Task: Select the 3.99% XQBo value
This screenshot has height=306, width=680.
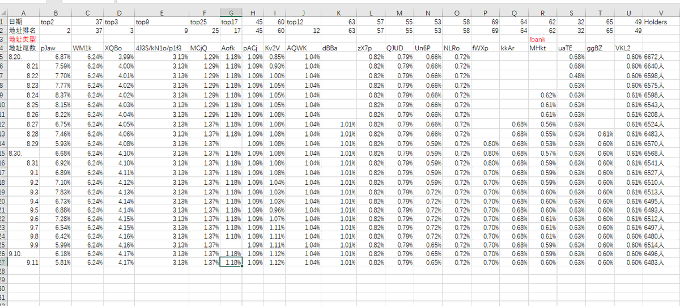Action: (x=119, y=57)
